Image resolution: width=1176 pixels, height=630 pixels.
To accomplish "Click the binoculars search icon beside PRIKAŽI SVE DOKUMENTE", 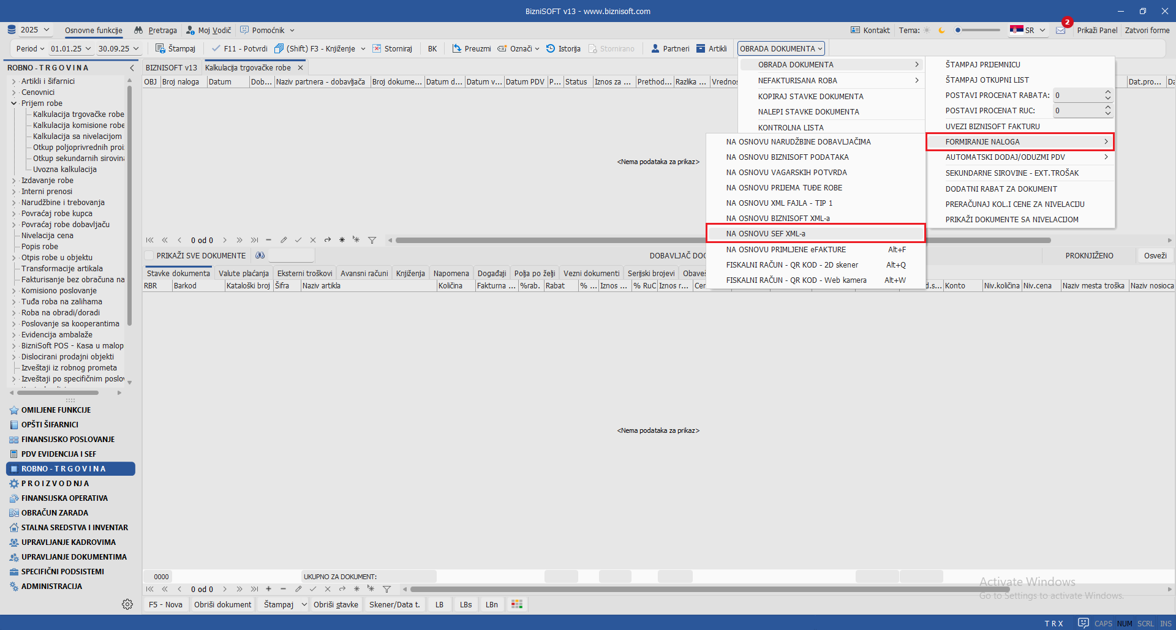I will click(x=260, y=255).
